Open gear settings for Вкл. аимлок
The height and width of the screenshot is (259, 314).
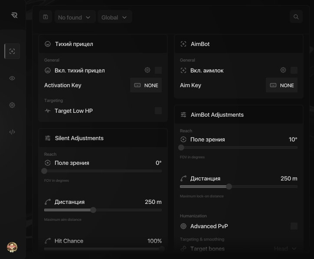coord(283,70)
